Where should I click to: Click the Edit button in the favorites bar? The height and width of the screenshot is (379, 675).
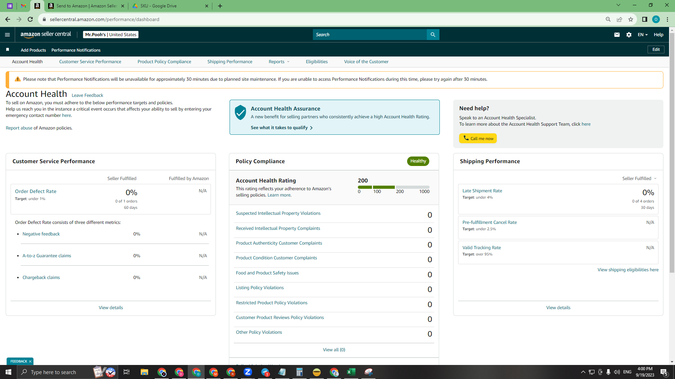(x=656, y=49)
